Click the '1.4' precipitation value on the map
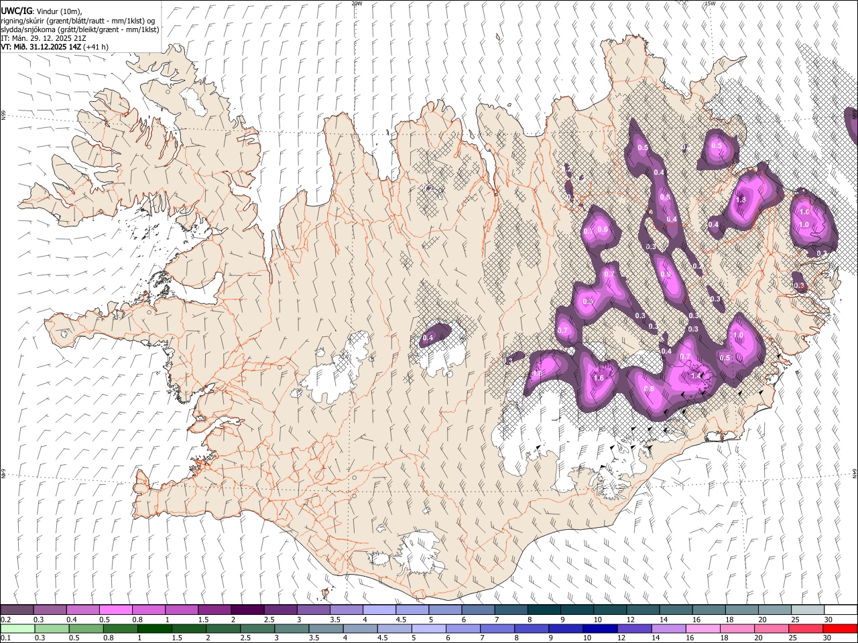Viewport: 858px width, 643px height. pyautogui.click(x=695, y=376)
